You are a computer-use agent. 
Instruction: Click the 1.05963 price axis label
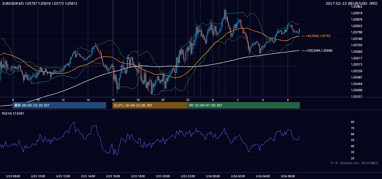(357, 7)
